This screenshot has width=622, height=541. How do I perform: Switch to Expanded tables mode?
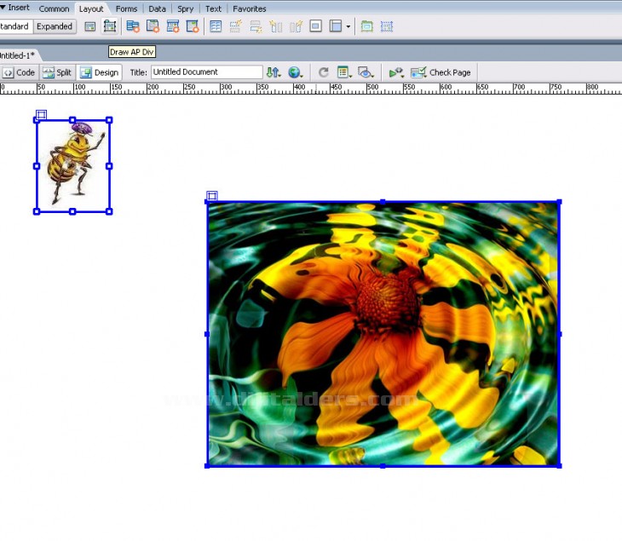pyautogui.click(x=55, y=26)
